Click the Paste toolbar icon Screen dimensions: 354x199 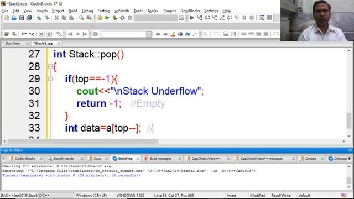pyautogui.click(x=71, y=18)
